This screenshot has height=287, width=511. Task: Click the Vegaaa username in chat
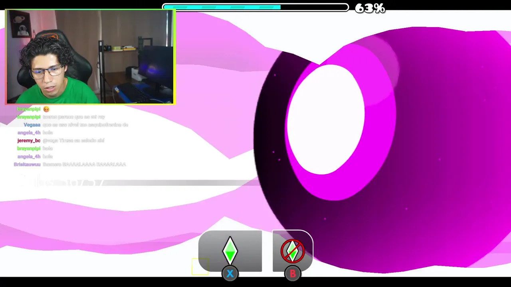[32, 125]
